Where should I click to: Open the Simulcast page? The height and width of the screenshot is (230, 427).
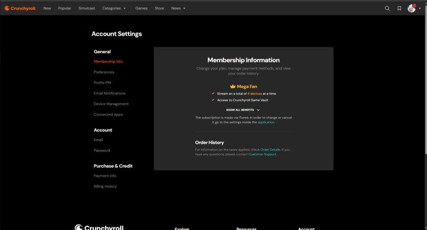click(87, 8)
